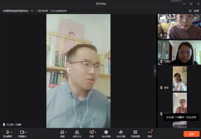Click the 钉钉会议 window title

101,4
